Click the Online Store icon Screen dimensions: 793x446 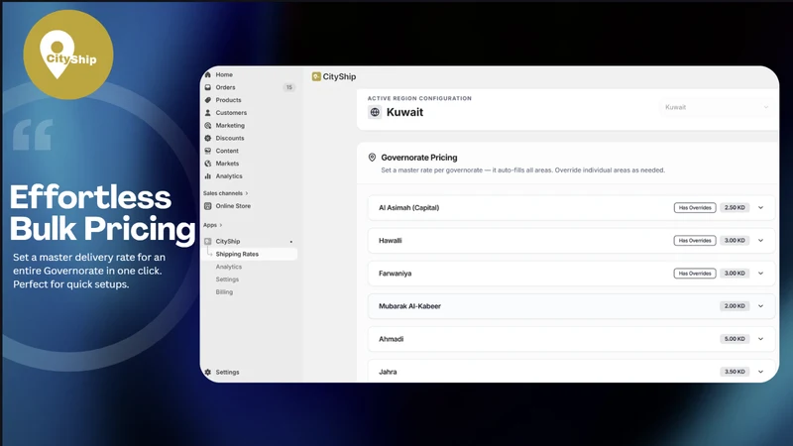point(208,206)
